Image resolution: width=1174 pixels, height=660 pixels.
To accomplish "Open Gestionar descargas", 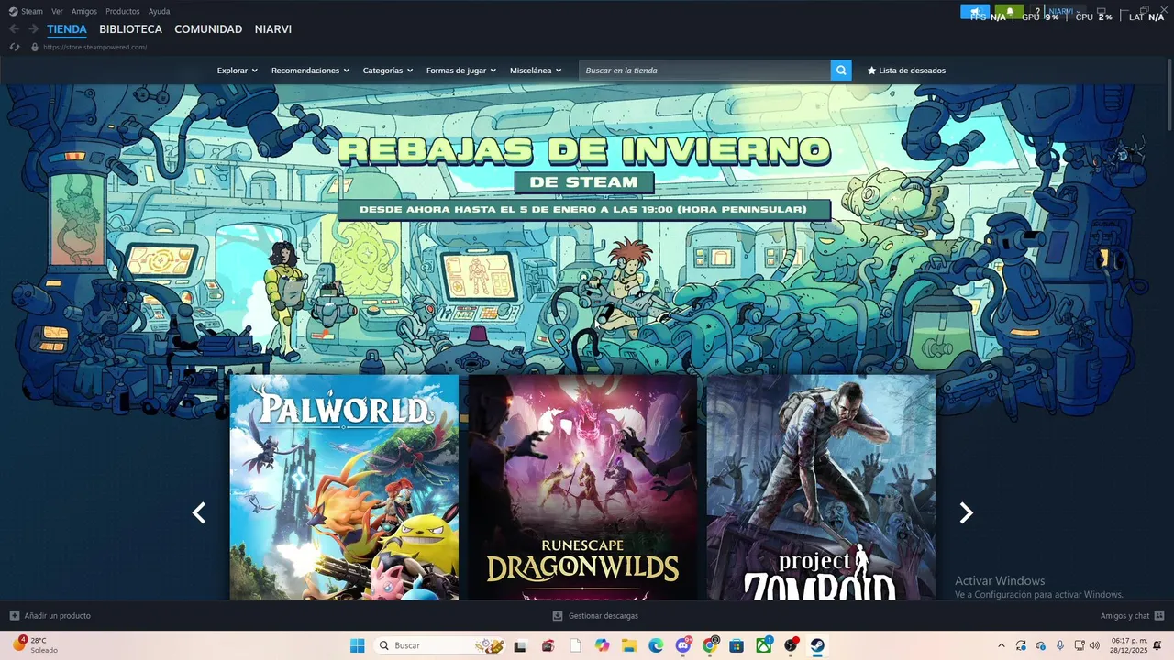I will coord(595,616).
